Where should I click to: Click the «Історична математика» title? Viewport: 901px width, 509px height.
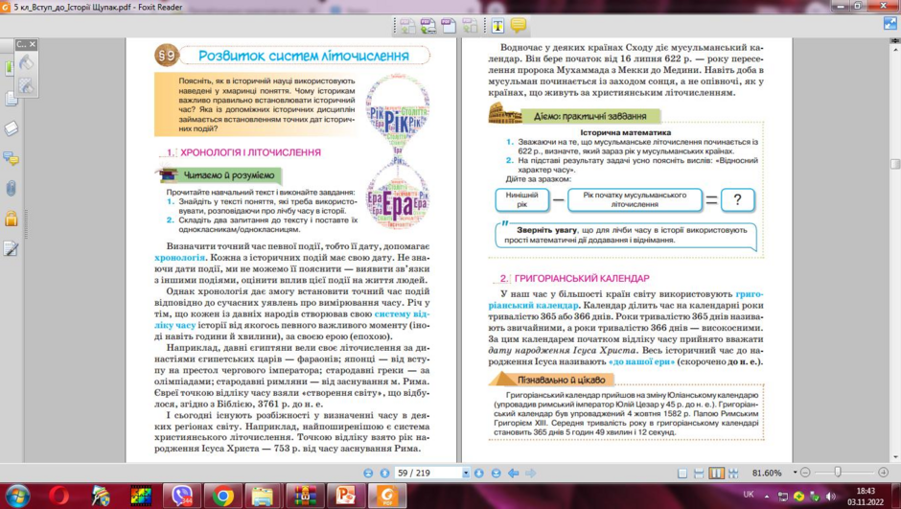point(625,132)
